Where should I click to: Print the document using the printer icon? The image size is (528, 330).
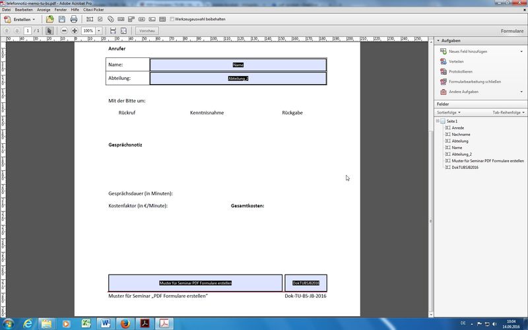point(74,19)
